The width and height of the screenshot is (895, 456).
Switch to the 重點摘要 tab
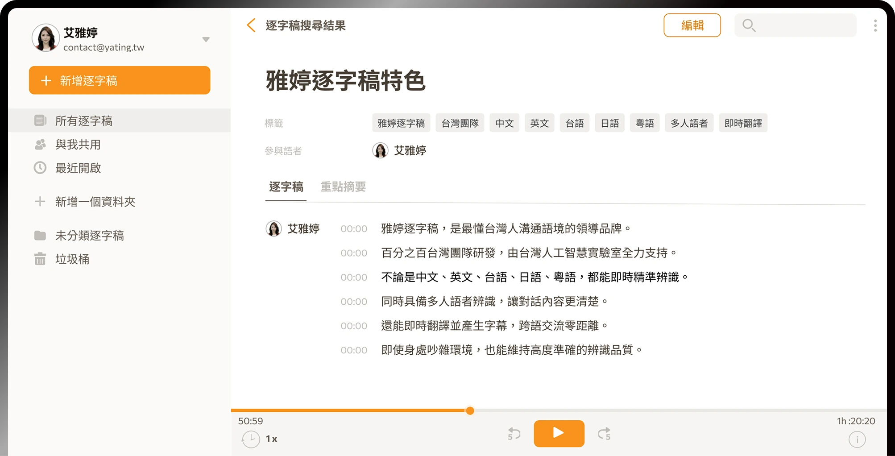pos(343,187)
